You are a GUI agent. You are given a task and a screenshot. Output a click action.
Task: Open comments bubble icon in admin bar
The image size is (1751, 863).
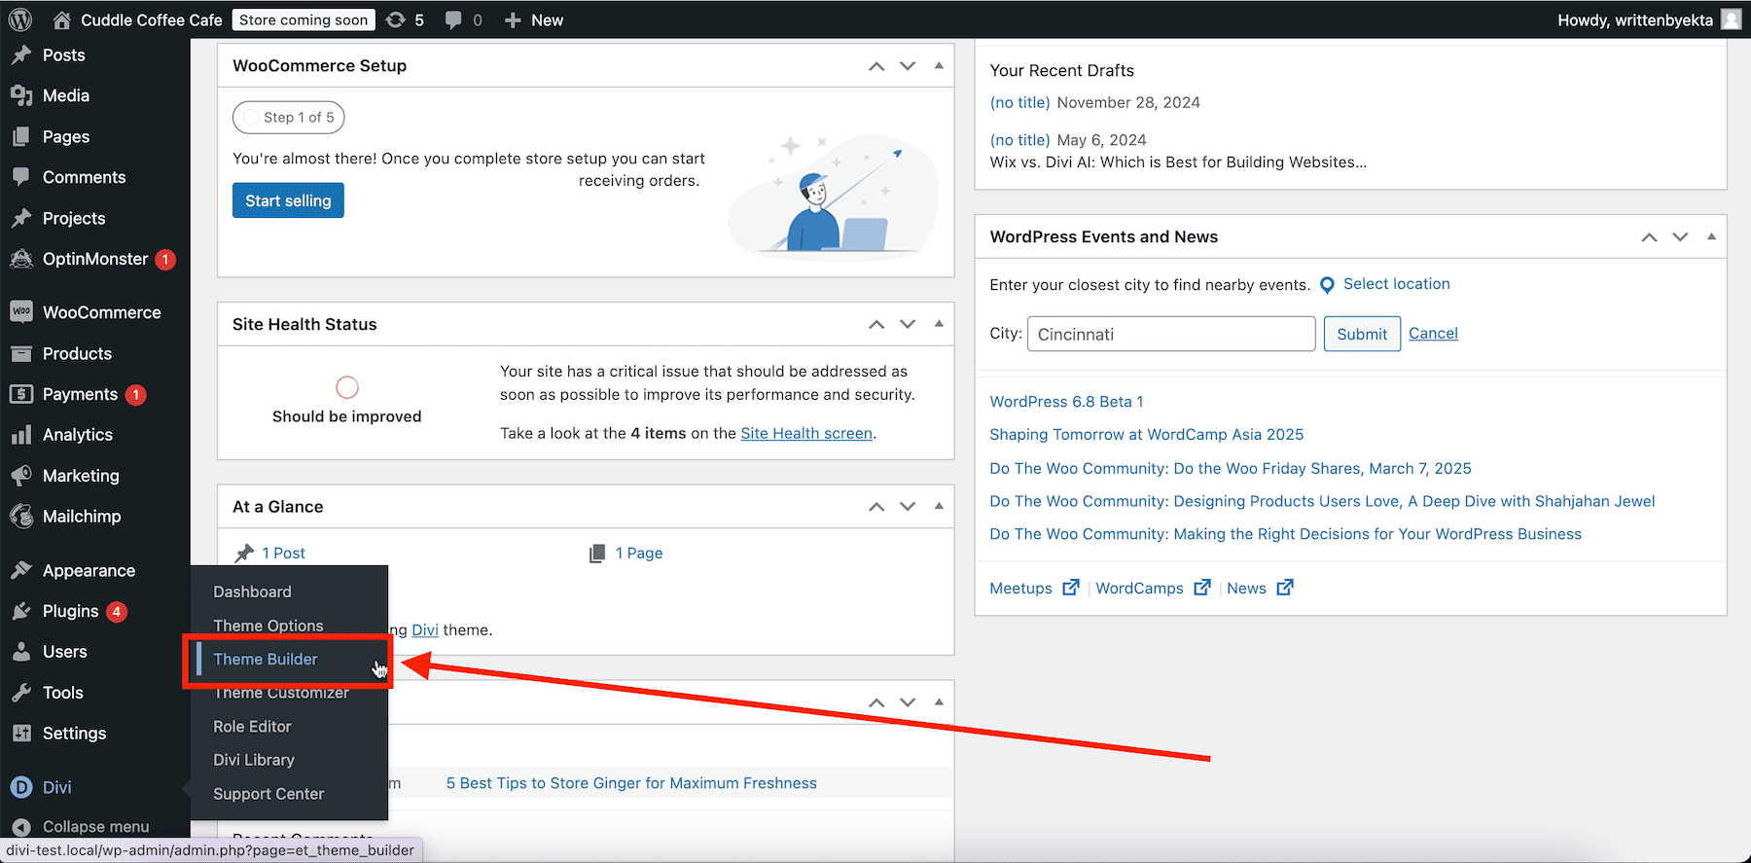[x=453, y=19]
